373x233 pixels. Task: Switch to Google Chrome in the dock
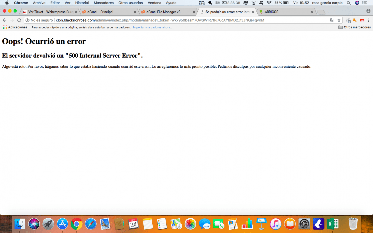click(76, 224)
